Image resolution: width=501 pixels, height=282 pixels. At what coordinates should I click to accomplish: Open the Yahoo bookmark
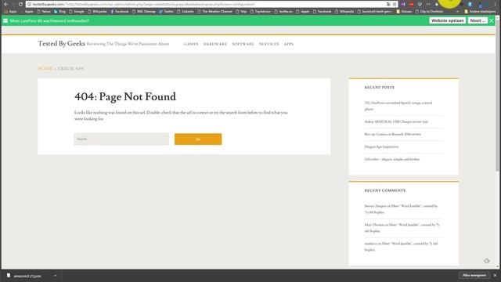(44, 12)
